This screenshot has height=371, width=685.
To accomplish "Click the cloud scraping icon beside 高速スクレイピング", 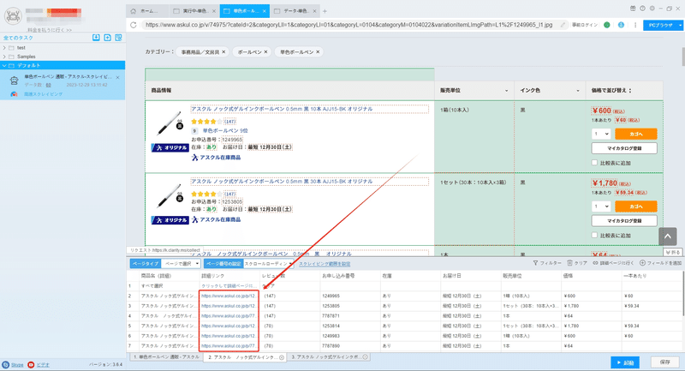I will pyautogui.click(x=14, y=94).
